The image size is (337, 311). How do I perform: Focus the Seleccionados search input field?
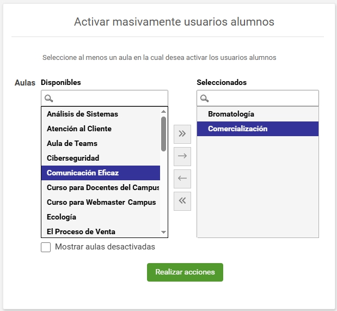[x=258, y=98]
